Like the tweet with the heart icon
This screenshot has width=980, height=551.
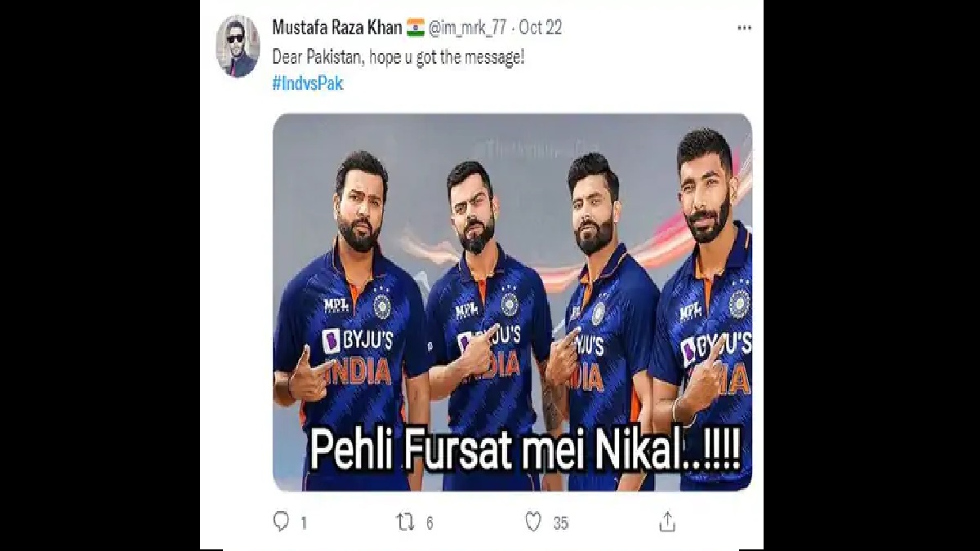point(533,522)
